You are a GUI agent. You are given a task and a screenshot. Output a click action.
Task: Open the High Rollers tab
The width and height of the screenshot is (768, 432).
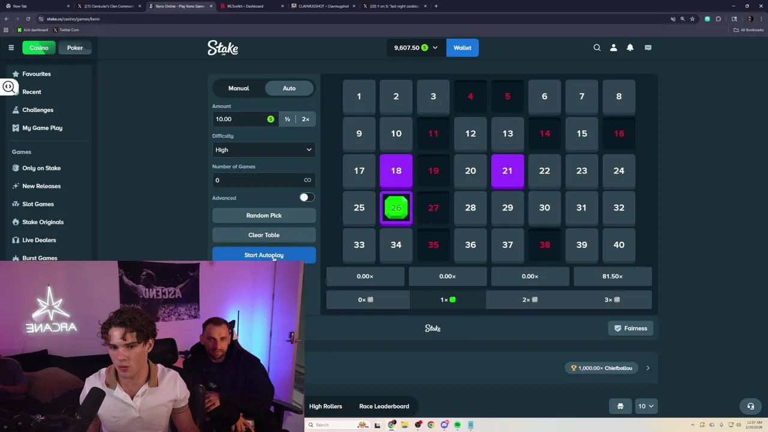click(325, 406)
